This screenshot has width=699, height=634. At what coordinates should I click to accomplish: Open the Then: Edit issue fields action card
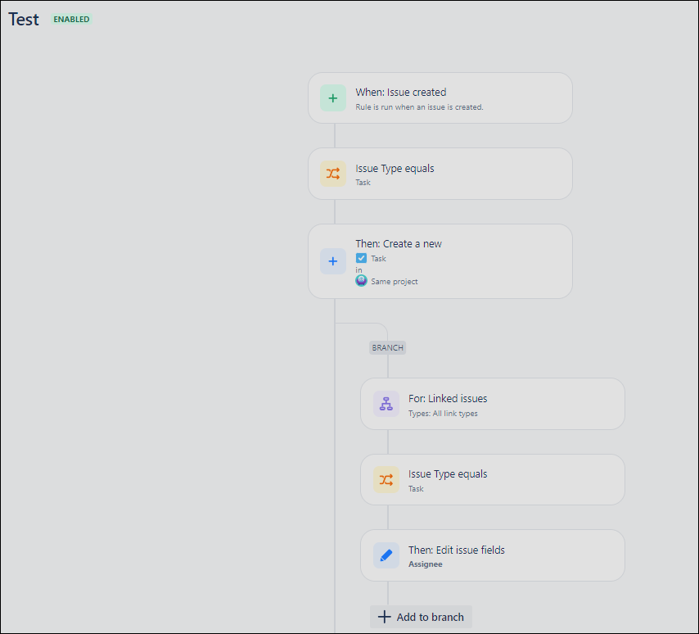[492, 555]
